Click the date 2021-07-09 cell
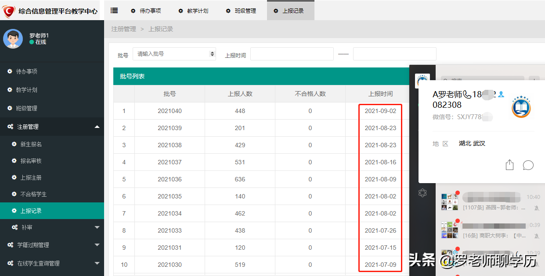 click(x=380, y=265)
